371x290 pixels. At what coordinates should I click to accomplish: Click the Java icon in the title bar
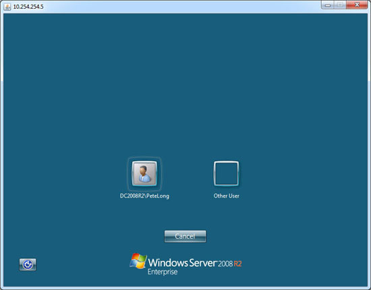pyautogui.click(x=7, y=7)
